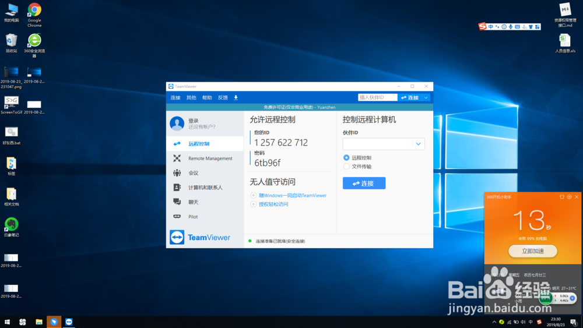
Task: Select the 印象笔记 Evernote desktop icon
Action: pos(12,227)
